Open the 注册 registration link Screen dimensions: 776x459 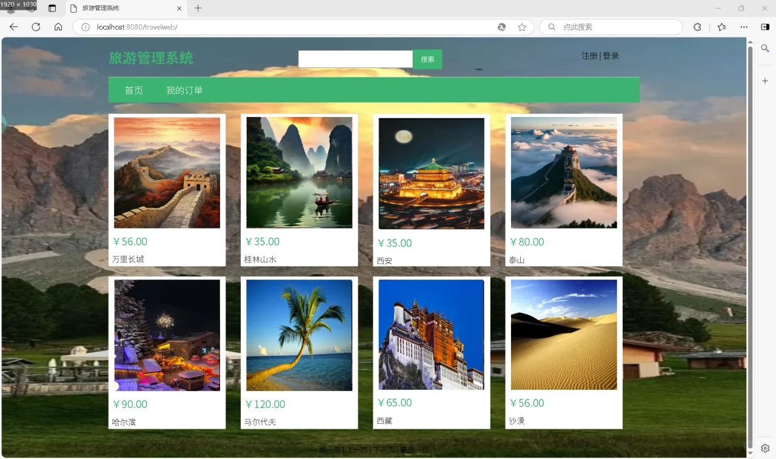click(589, 55)
